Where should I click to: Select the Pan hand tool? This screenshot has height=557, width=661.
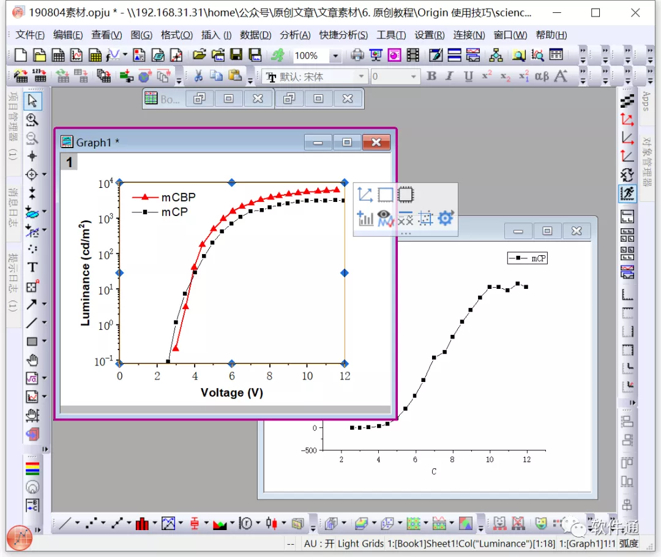coord(32,360)
